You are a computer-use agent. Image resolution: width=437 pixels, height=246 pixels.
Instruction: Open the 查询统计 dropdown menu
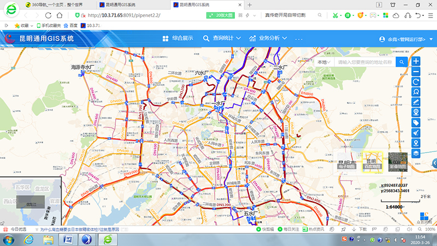(222, 38)
